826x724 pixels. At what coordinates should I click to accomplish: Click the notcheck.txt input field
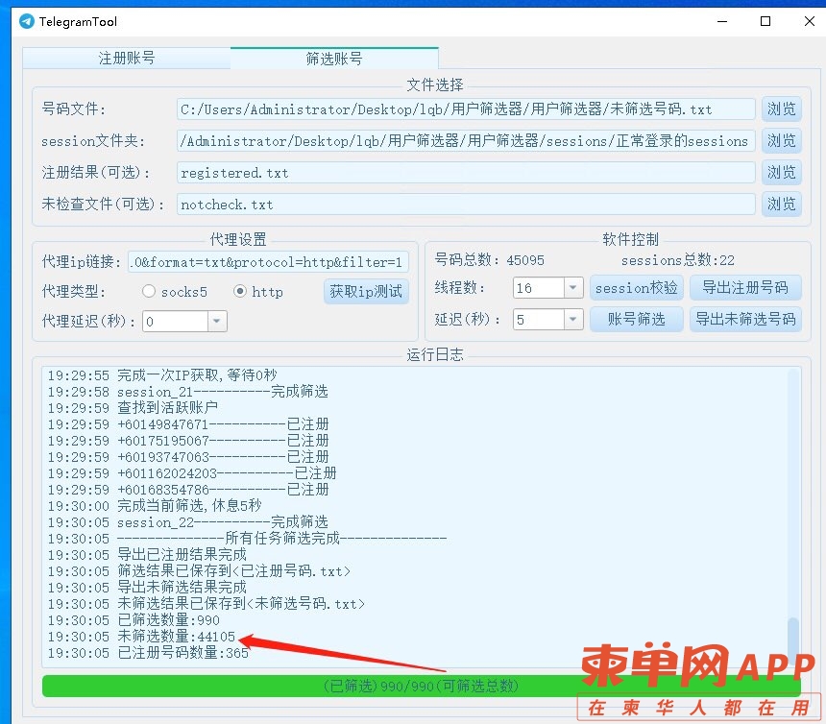point(466,205)
